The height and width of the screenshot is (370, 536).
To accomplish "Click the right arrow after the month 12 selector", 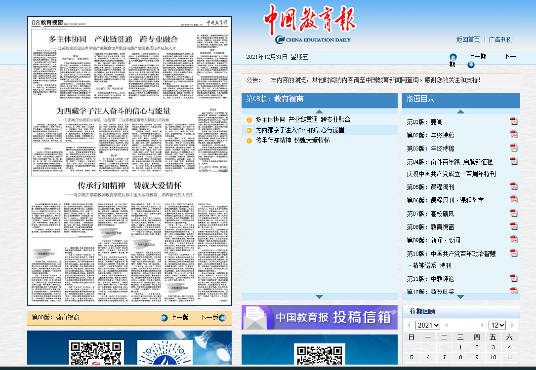I will [512, 325].
